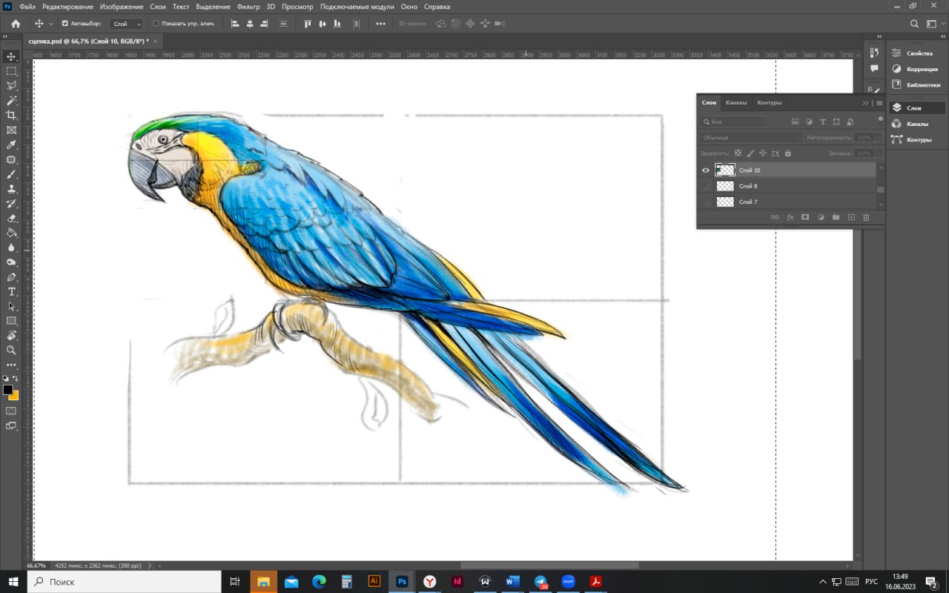949x593 pixels.
Task: Open the Фильтр menu
Action: tap(248, 7)
